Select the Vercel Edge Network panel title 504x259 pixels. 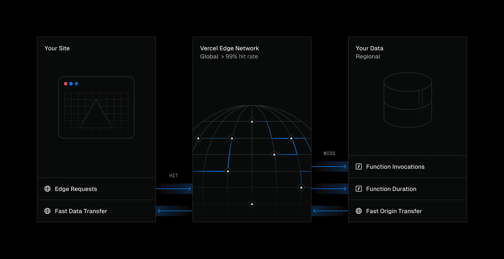229,48
